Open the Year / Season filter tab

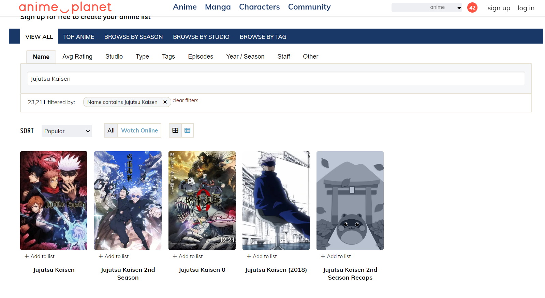click(x=245, y=57)
